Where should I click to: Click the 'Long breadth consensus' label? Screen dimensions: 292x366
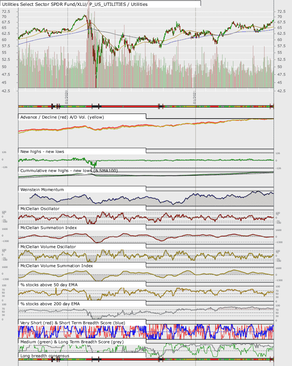point(45,356)
